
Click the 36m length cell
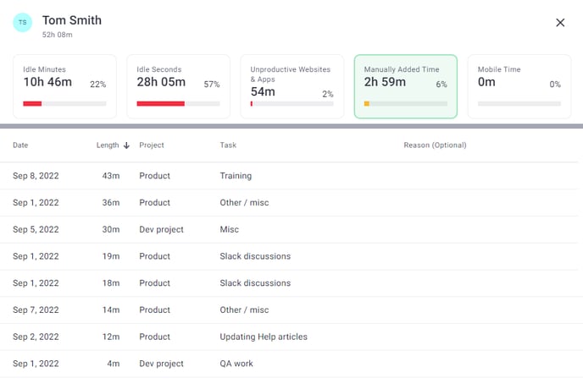click(x=111, y=202)
